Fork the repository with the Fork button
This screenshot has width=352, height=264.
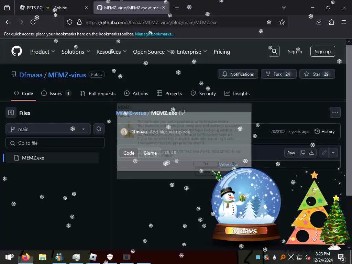coord(278,74)
